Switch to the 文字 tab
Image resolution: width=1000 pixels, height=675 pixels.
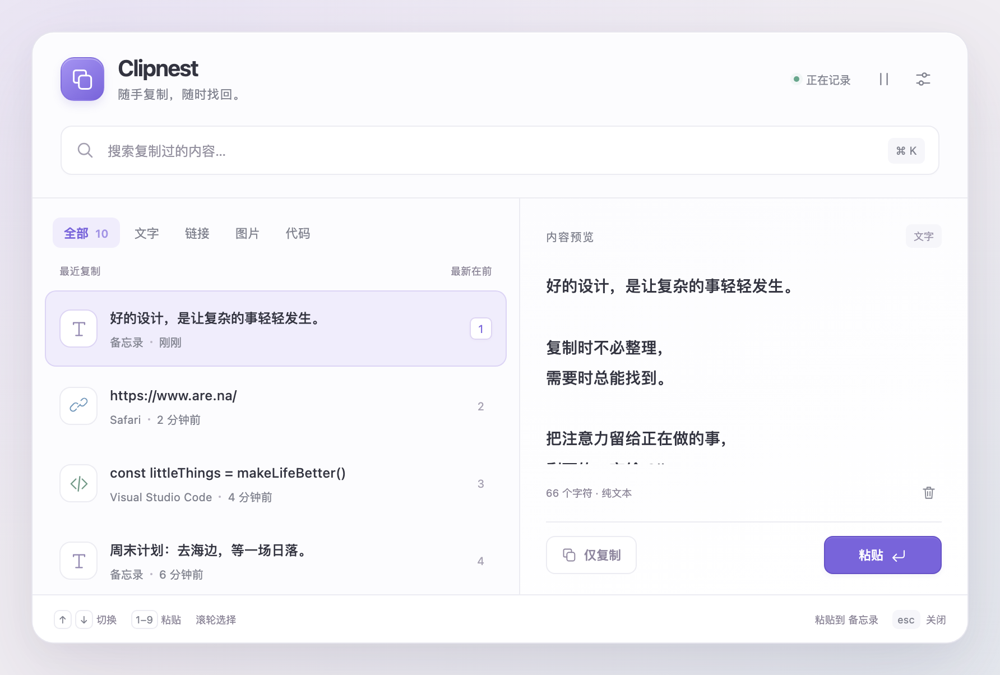click(x=147, y=233)
